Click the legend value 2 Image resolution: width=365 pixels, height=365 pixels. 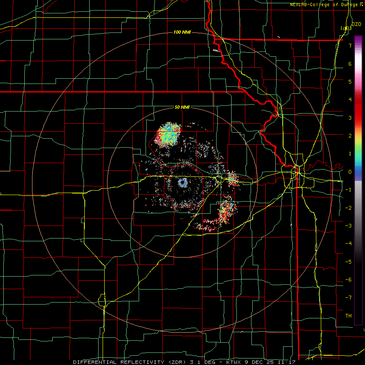[350, 136]
